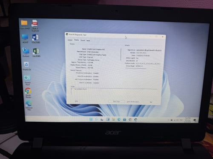213x159 pixels.
Task: Open the Windows Start button
Action: [91, 120]
